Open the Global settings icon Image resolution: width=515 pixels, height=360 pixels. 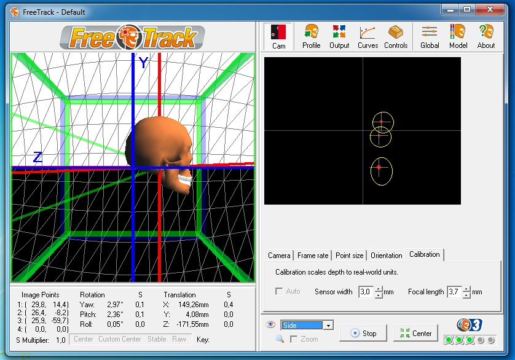430,36
